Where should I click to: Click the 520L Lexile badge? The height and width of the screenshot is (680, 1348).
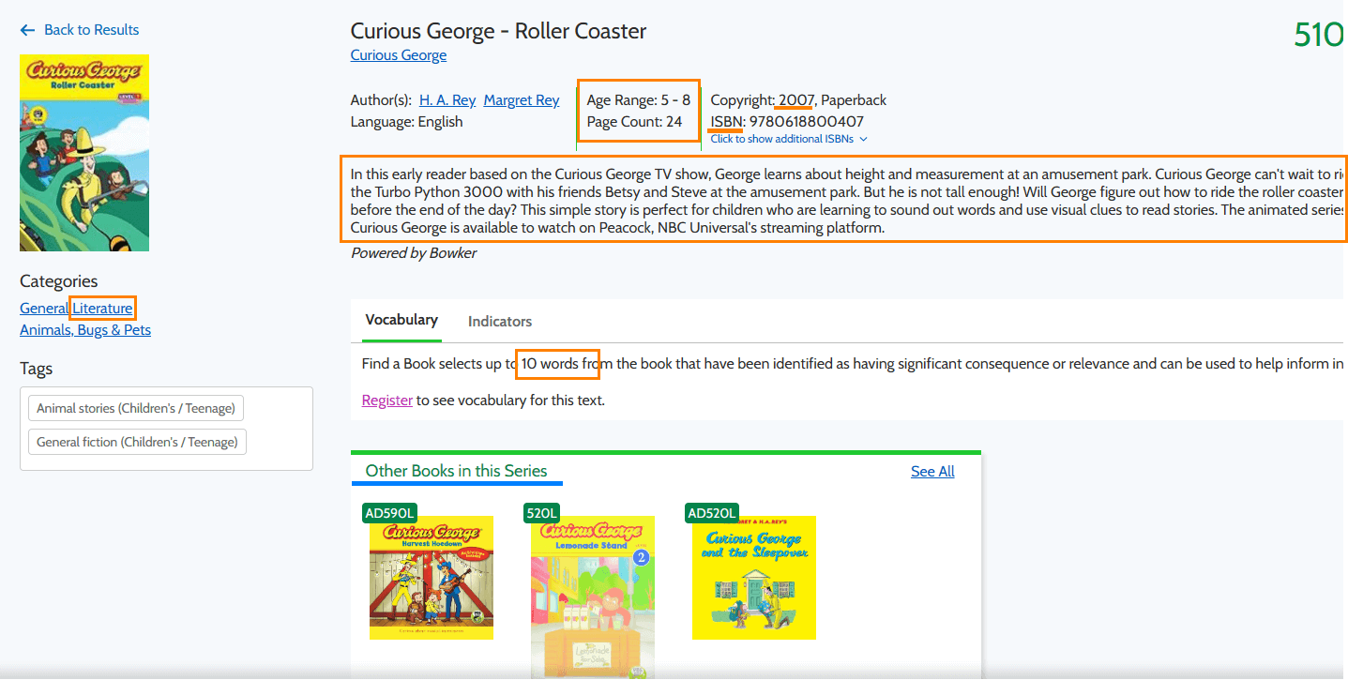(542, 513)
